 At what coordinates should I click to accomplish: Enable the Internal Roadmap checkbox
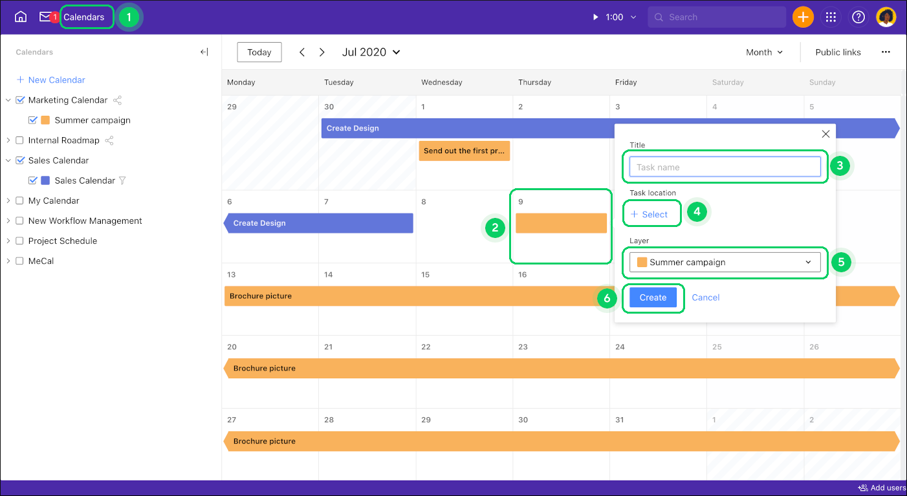(20, 140)
